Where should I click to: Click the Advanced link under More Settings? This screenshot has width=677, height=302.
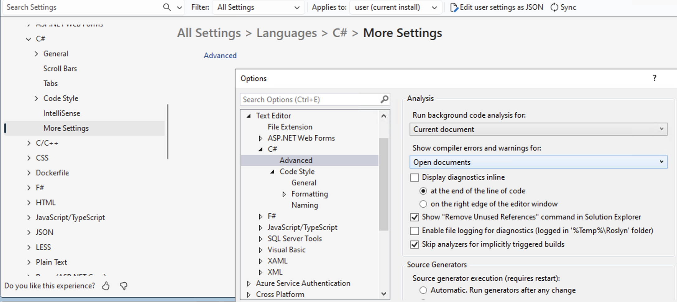pyautogui.click(x=220, y=56)
